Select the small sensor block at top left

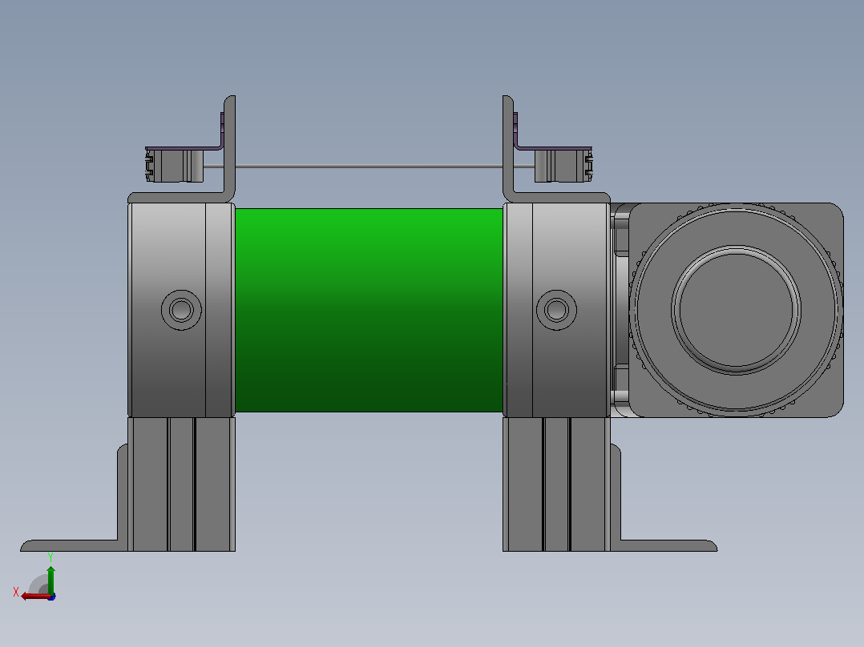(174, 165)
